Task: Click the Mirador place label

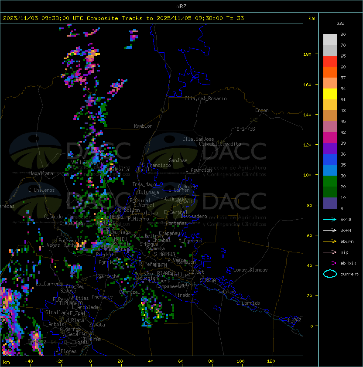Action: pyautogui.click(x=184, y=295)
